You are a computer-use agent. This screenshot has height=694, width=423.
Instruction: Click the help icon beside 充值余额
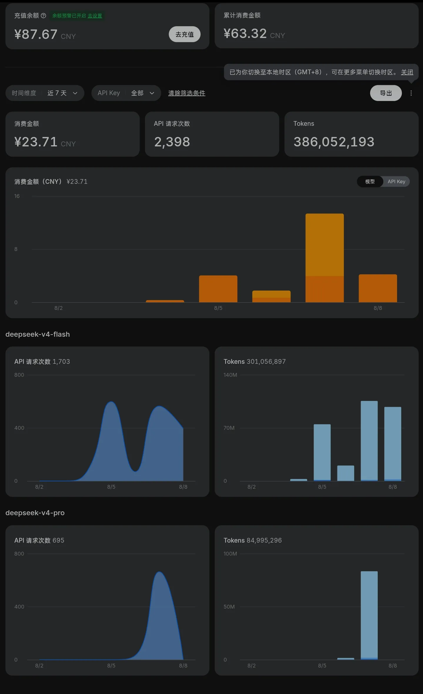tap(44, 16)
